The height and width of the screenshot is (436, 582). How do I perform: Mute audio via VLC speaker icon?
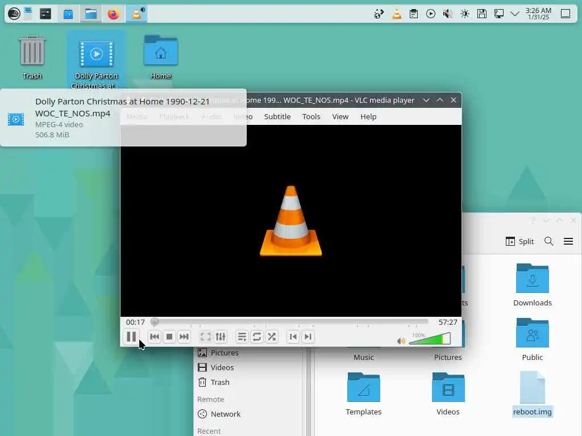pos(401,341)
